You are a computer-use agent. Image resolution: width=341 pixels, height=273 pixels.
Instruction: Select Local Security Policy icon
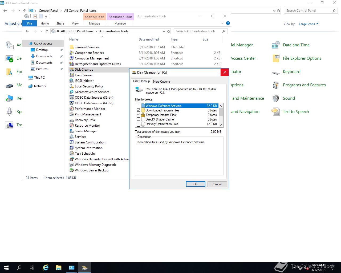point(71,86)
